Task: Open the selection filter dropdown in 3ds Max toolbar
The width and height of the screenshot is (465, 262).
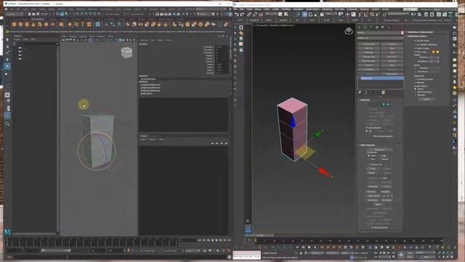Action: click(271, 14)
